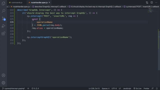Click 'intercept' method name on line 224
160x90 pixels.
pyautogui.click(x=36, y=16)
